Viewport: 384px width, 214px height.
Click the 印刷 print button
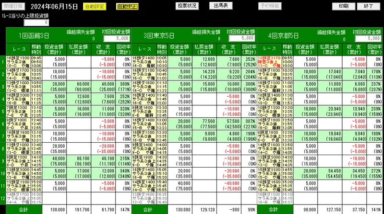(344, 6)
